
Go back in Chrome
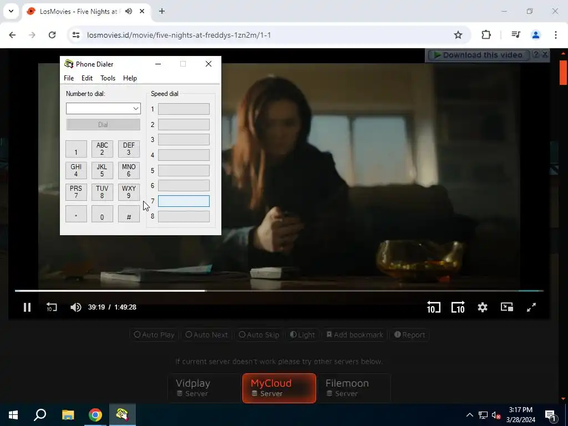pos(12,35)
